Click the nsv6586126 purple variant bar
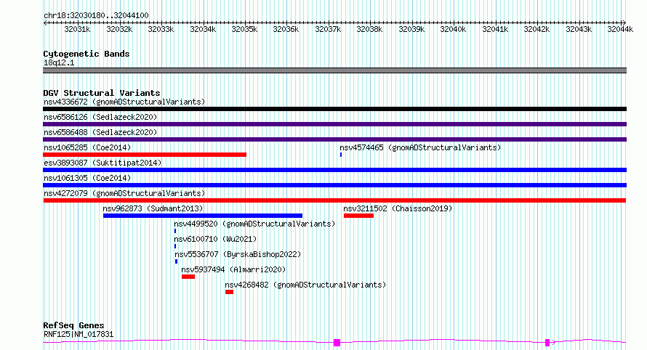The image size is (647, 350). [x=334, y=124]
